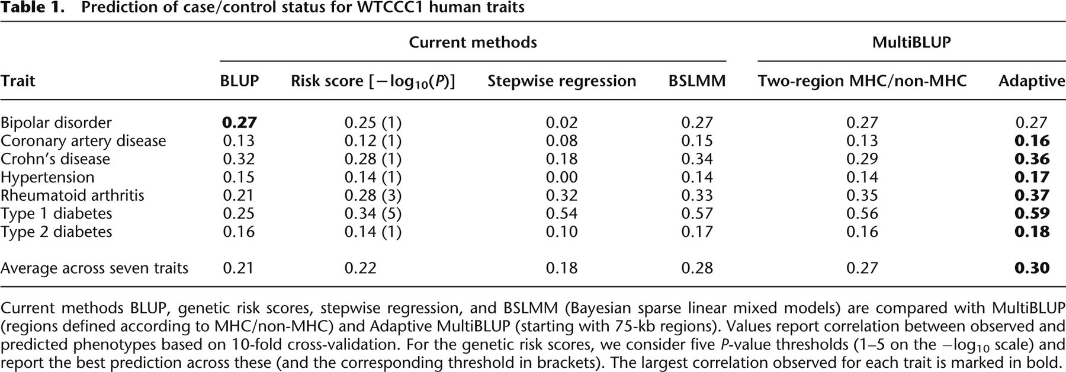Viewport: 1066px width, 372px height.
Task: Click the "Bipolar disorder" row label
Action: (56, 123)
